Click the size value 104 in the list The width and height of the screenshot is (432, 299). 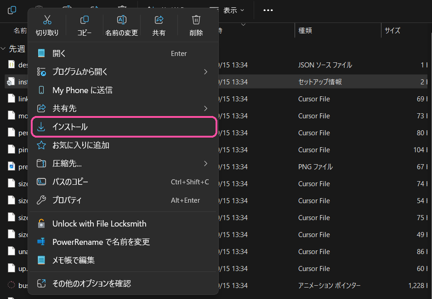point(419,150)
